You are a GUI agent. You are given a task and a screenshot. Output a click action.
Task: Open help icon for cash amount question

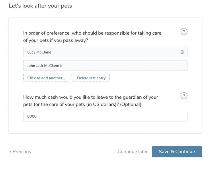(x=184, y=96)
